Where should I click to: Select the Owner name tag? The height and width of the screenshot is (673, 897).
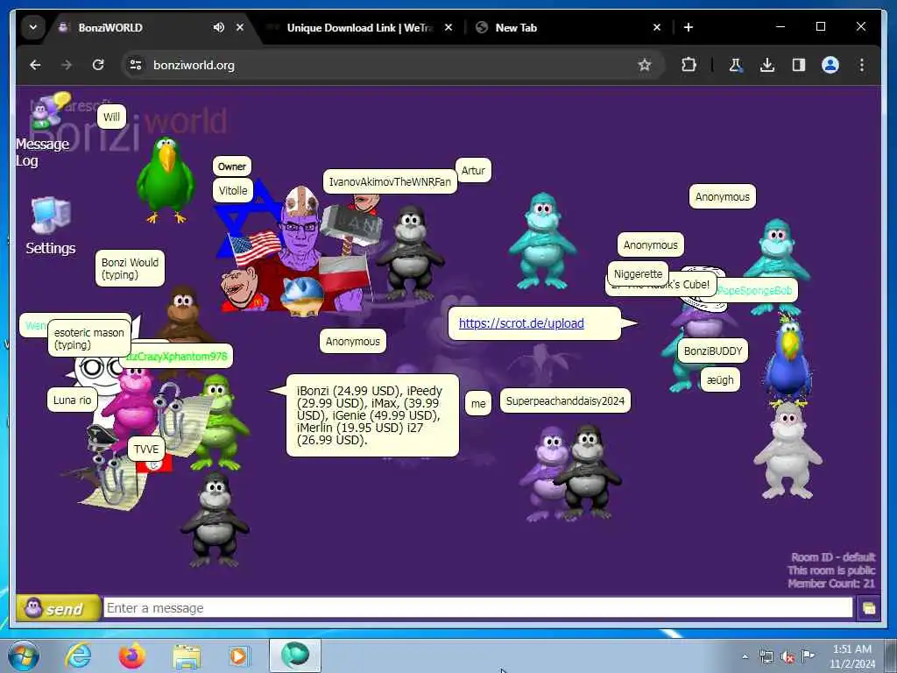pyautogui.click(x=231, y=166)
